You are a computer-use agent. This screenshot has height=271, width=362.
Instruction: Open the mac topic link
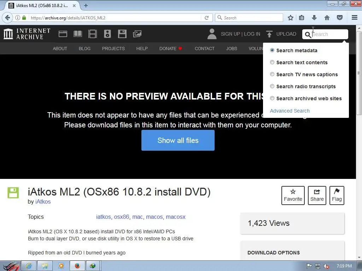[138, 217]
